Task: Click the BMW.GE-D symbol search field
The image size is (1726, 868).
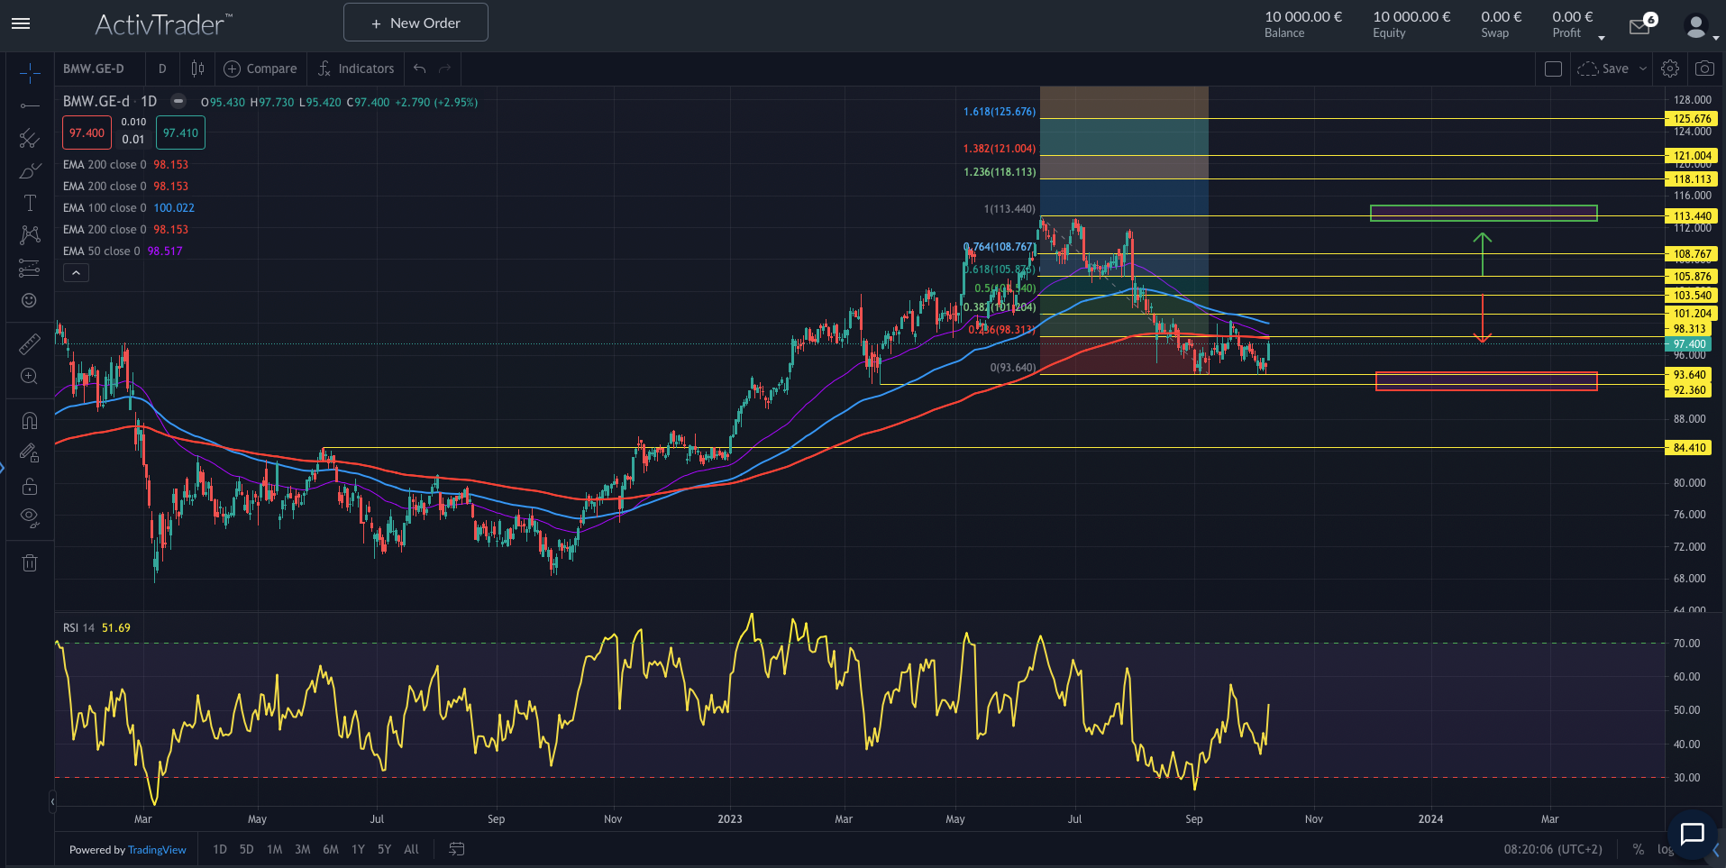Action: point(95,69)
